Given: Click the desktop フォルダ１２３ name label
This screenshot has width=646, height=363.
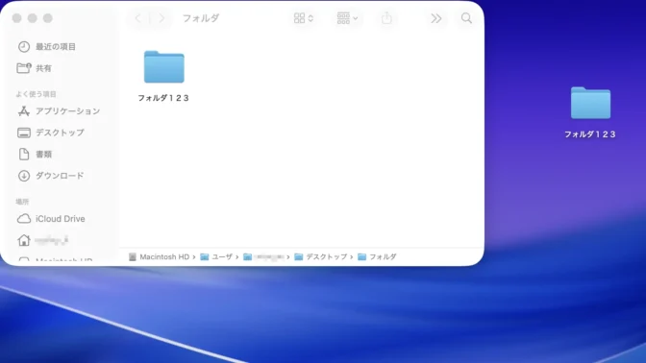Looking at the screenshot, I should tap(590, 134).
